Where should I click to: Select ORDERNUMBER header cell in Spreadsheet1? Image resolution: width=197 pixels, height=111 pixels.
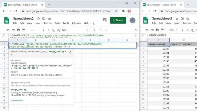[x=159, y=44]
